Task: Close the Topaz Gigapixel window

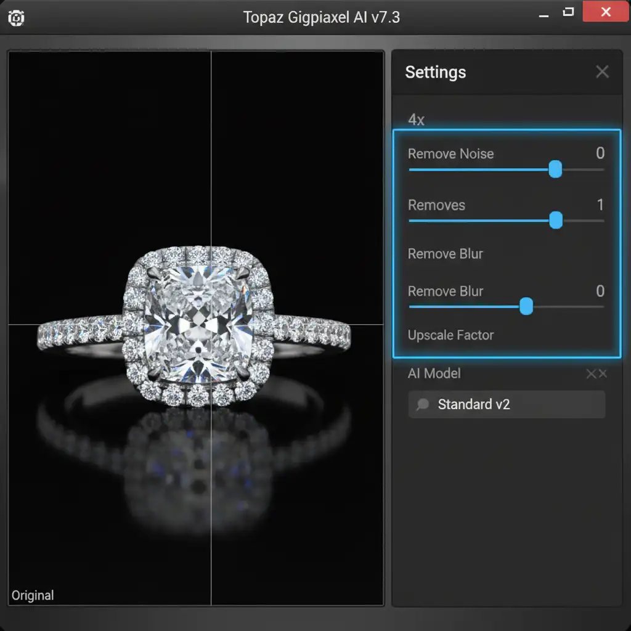Action: pos(605,12)
